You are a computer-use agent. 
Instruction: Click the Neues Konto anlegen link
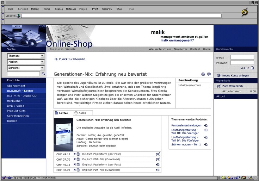[x=235, y=76]
